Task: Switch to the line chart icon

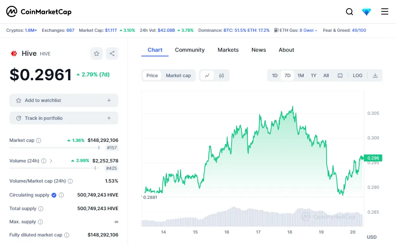Action: pos(207,76)
